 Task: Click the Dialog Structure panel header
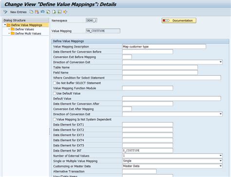pos(25,20)
